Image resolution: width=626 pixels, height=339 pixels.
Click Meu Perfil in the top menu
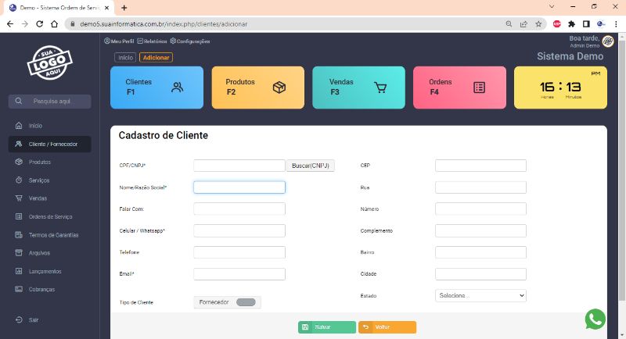(x=118, y=41)
